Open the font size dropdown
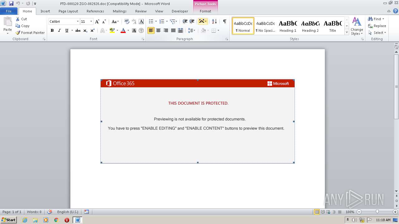The image size is (399, 224). pyautogui.click(x=91, y=21)
